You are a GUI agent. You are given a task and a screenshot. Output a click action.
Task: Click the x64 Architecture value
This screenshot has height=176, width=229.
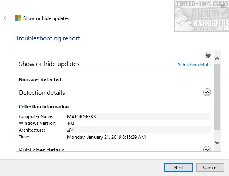point(71,130)
